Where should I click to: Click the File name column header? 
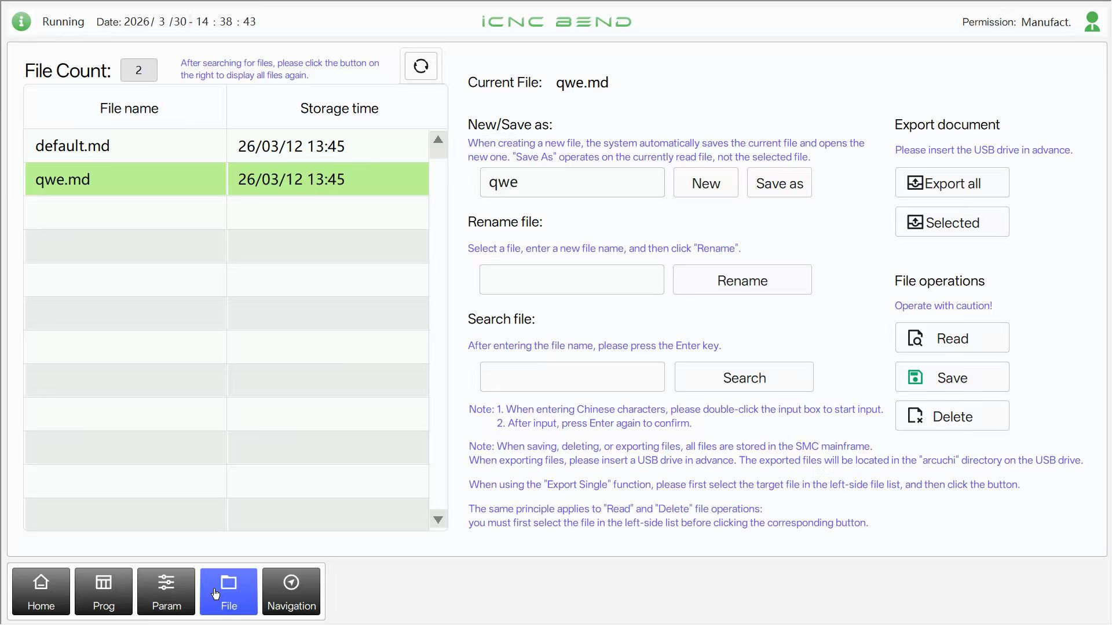(126, 108)
